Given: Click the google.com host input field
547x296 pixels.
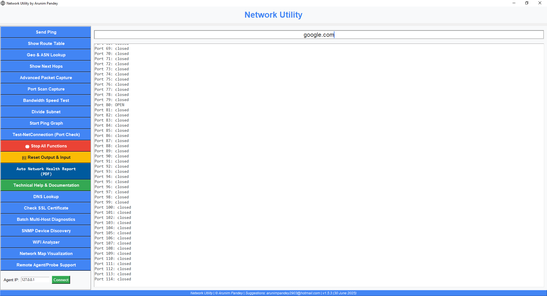Looking at the screenshot, I should tap(319, 35).
